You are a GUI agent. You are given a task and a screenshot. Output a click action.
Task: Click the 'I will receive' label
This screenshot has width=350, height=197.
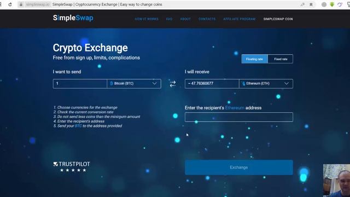[197, 72]
